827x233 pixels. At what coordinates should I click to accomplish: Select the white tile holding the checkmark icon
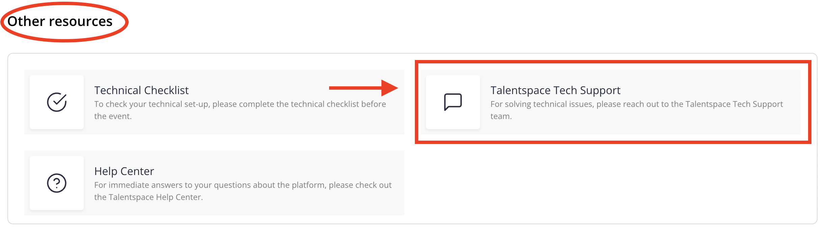(x=57, y=102)
